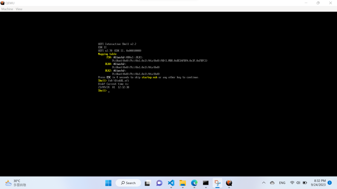Open the Wi-Fi network tray icon

click(292, 183)
